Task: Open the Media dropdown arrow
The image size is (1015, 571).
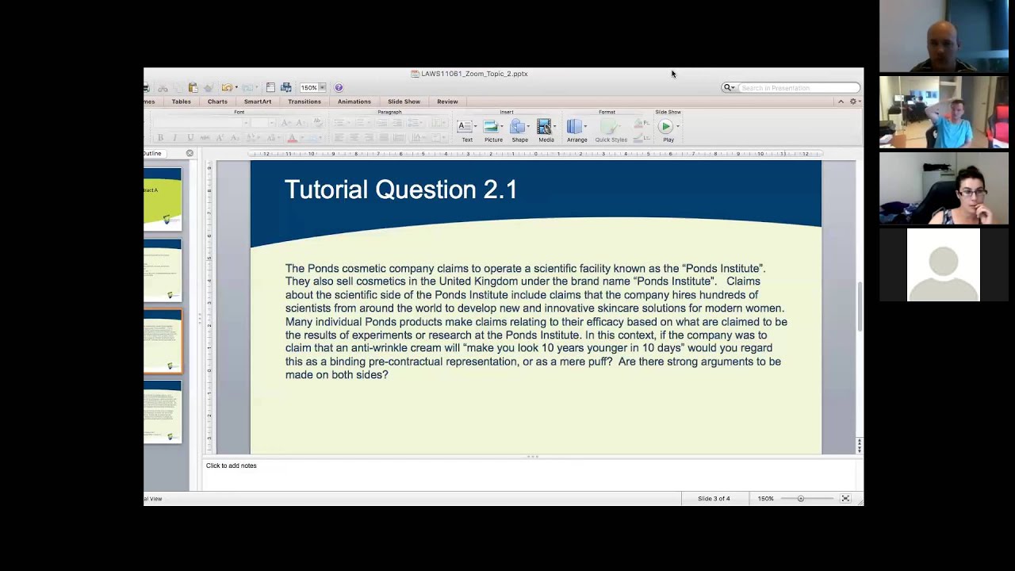Action: click(554, 127)
